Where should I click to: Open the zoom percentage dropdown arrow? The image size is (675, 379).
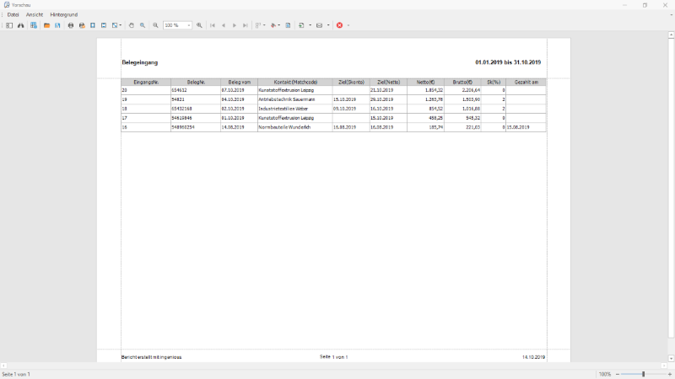click(189, 25)
